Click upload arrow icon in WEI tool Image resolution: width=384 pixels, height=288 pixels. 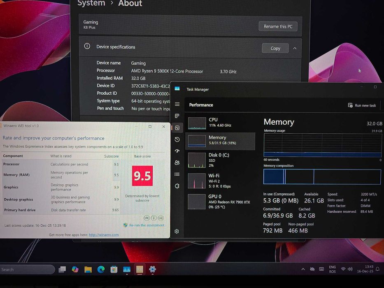tap(154, 218)
